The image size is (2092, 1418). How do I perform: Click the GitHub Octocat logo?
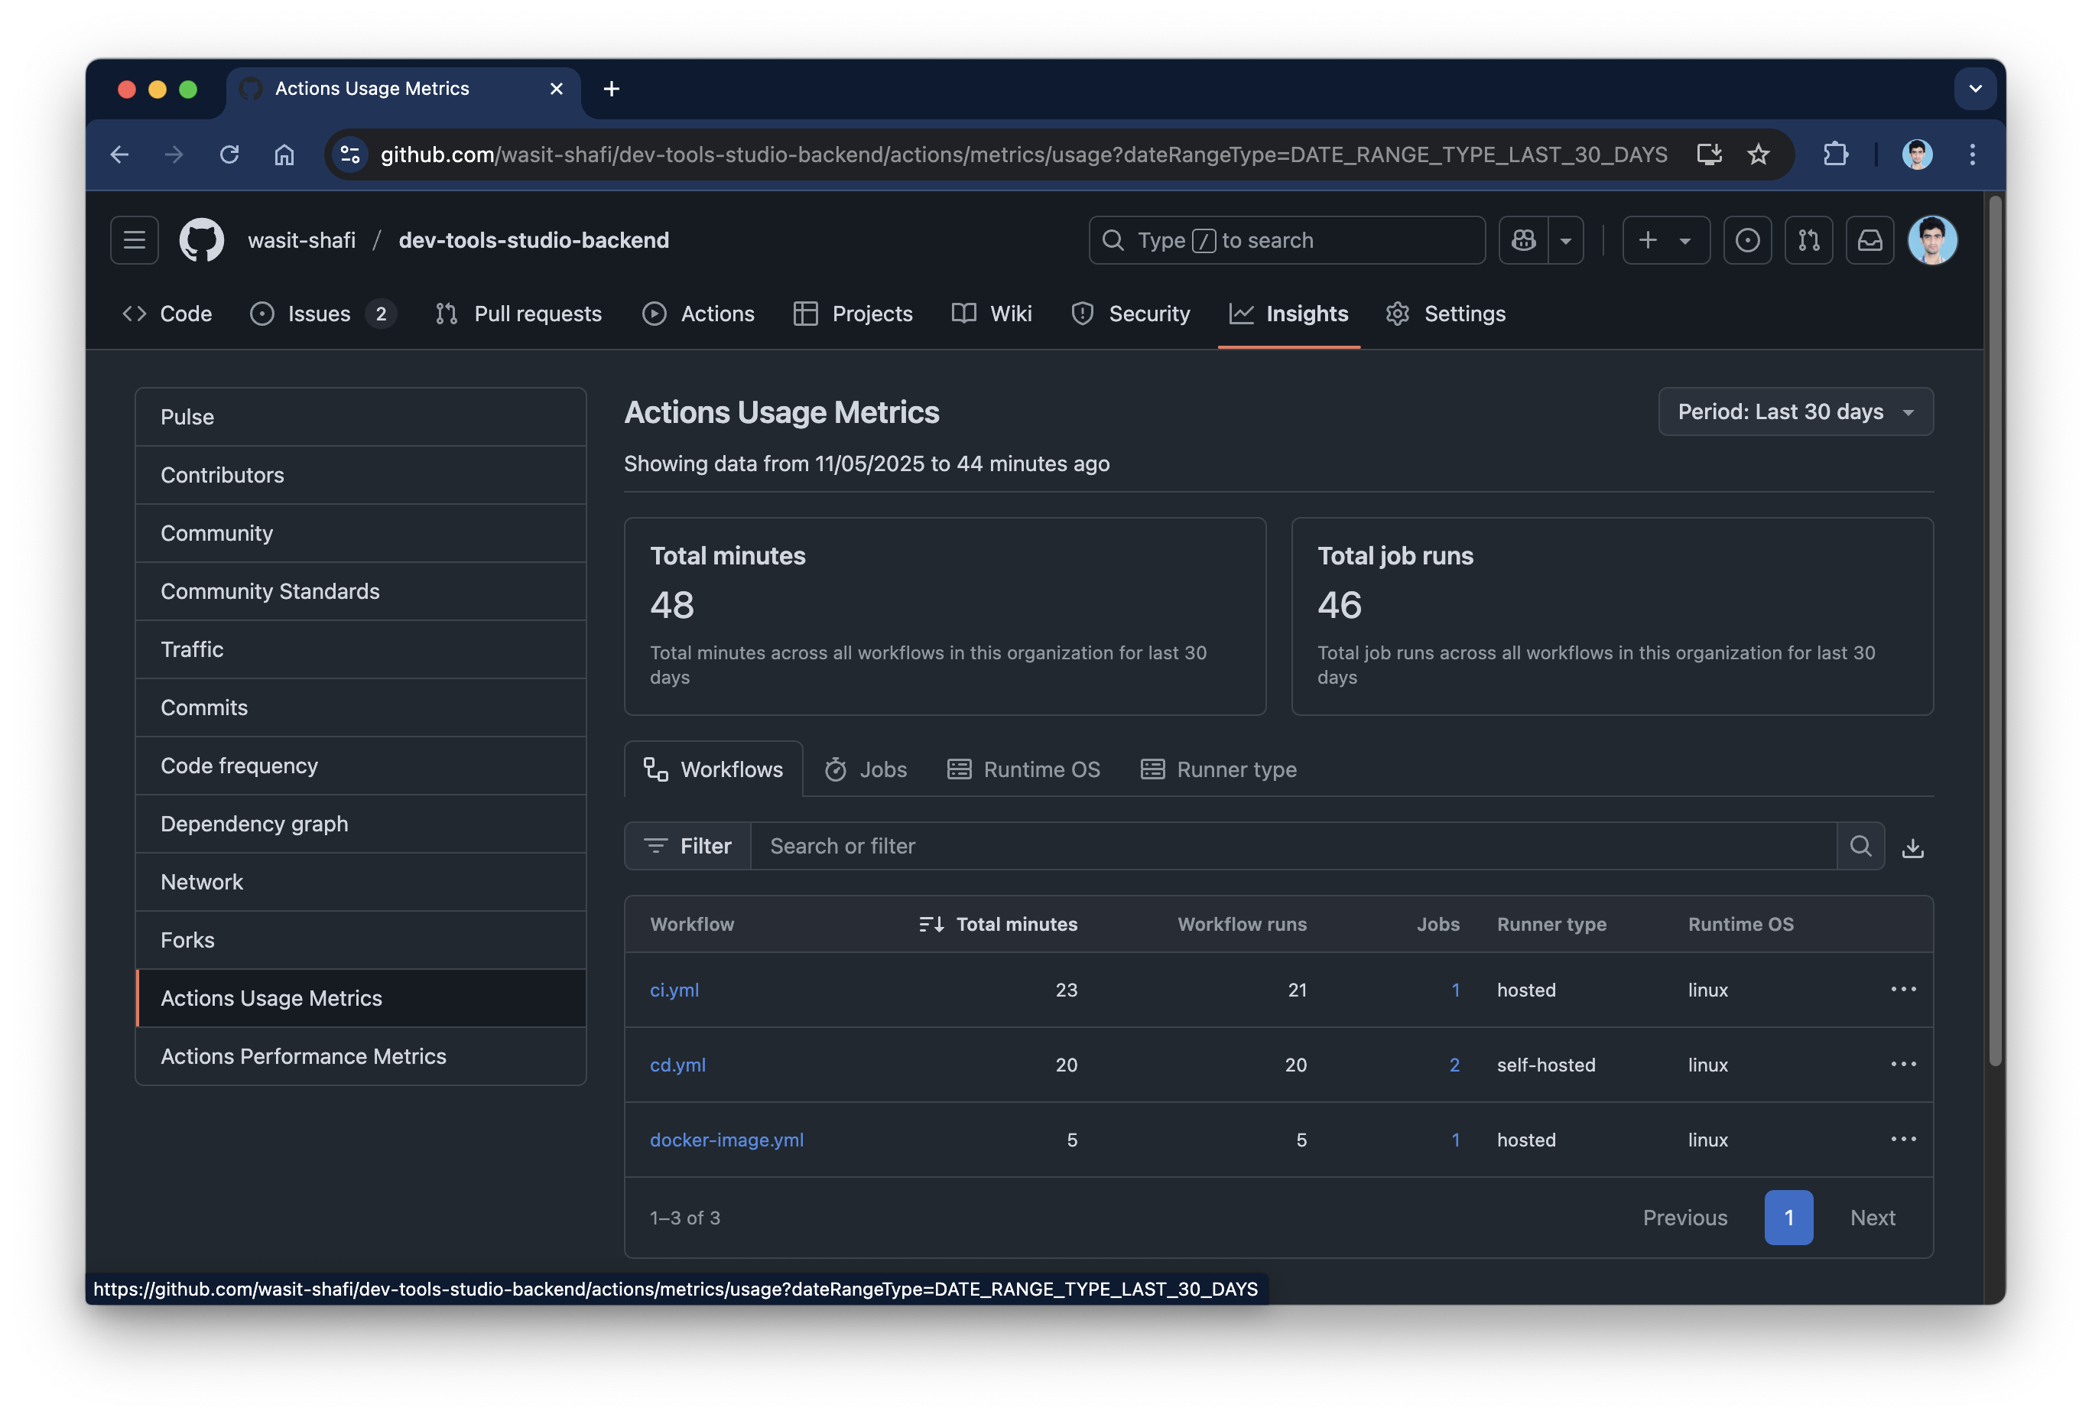(x=201, y=240)
